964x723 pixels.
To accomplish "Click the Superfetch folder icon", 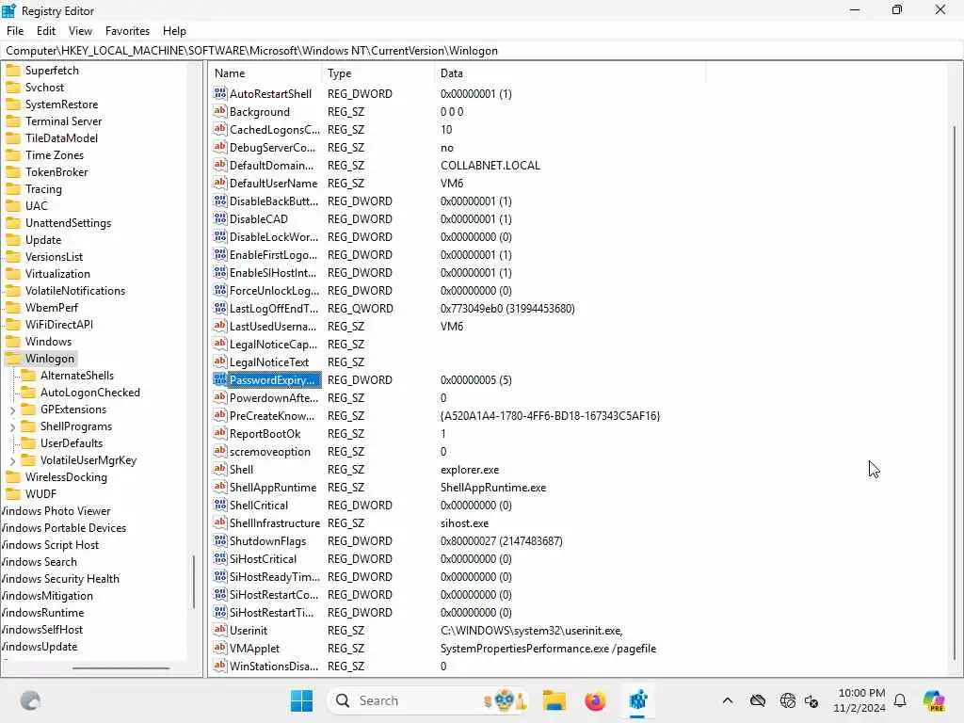I will click(13, 70).
